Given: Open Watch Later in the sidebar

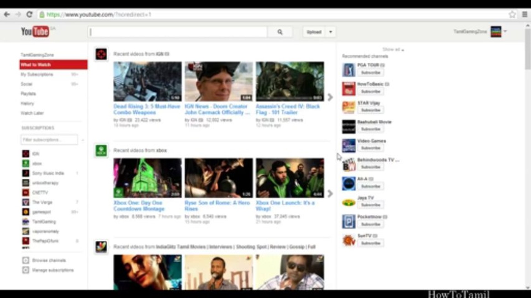Looking at the screenshot, I should [x=32, y=113].
